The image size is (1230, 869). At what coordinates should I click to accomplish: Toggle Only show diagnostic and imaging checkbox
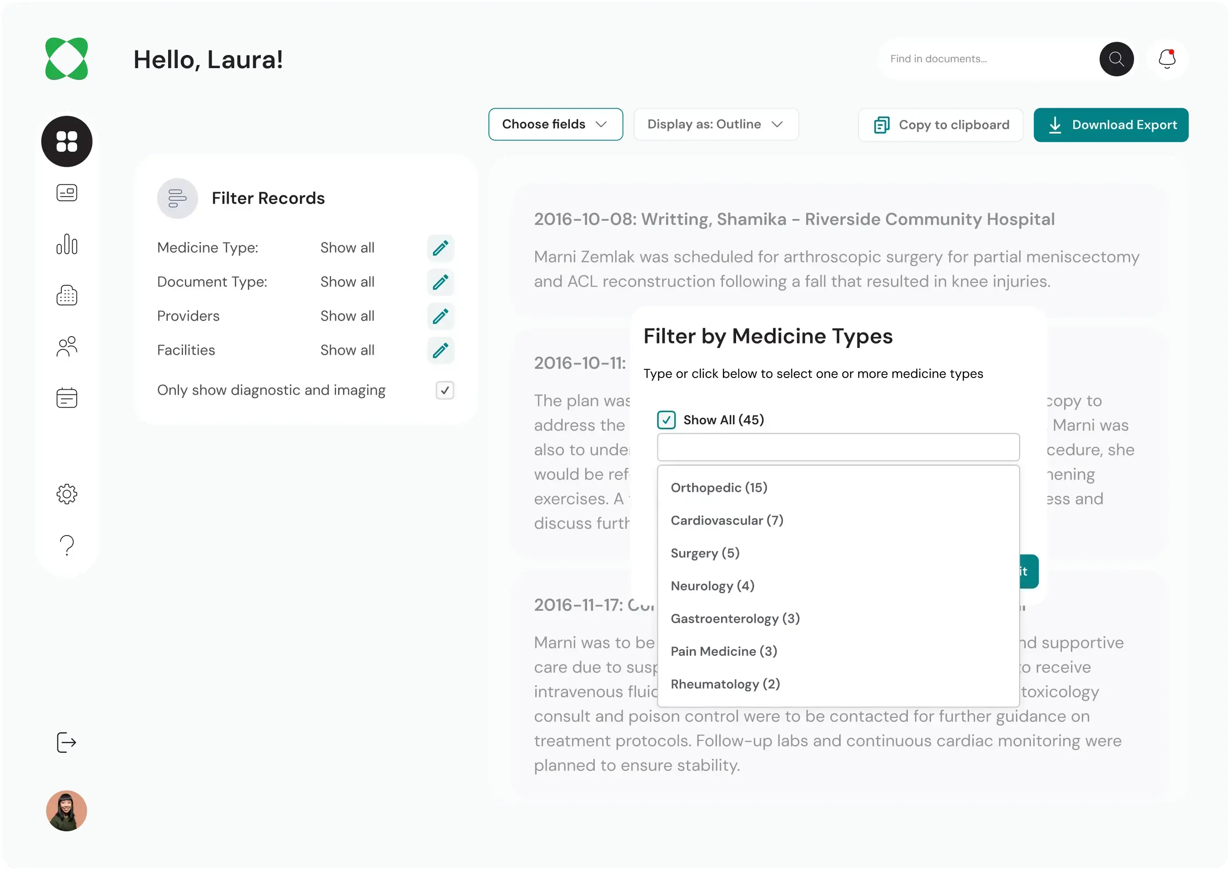coord(445,390)
